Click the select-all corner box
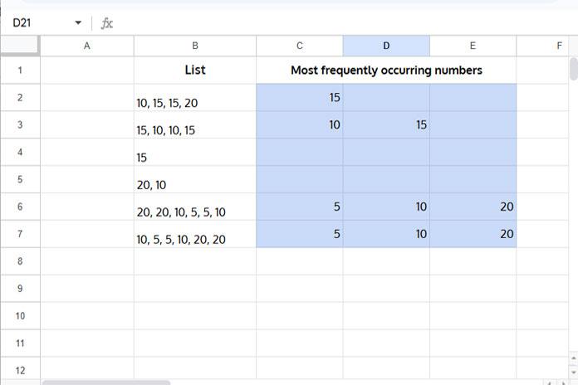The width and height of the screenshot is (578, 385). coord(20,46)
